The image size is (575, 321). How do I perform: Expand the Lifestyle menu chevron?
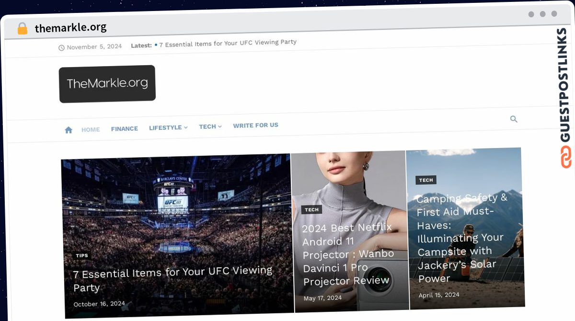186,127
